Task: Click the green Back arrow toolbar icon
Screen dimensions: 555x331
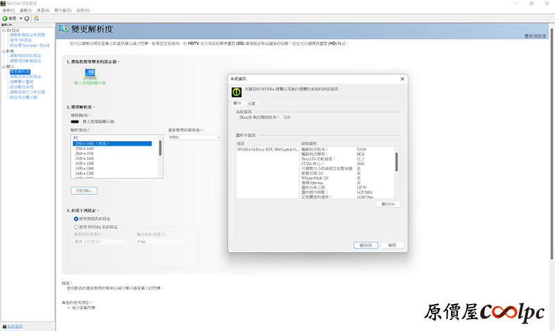Action: (5, 19)
